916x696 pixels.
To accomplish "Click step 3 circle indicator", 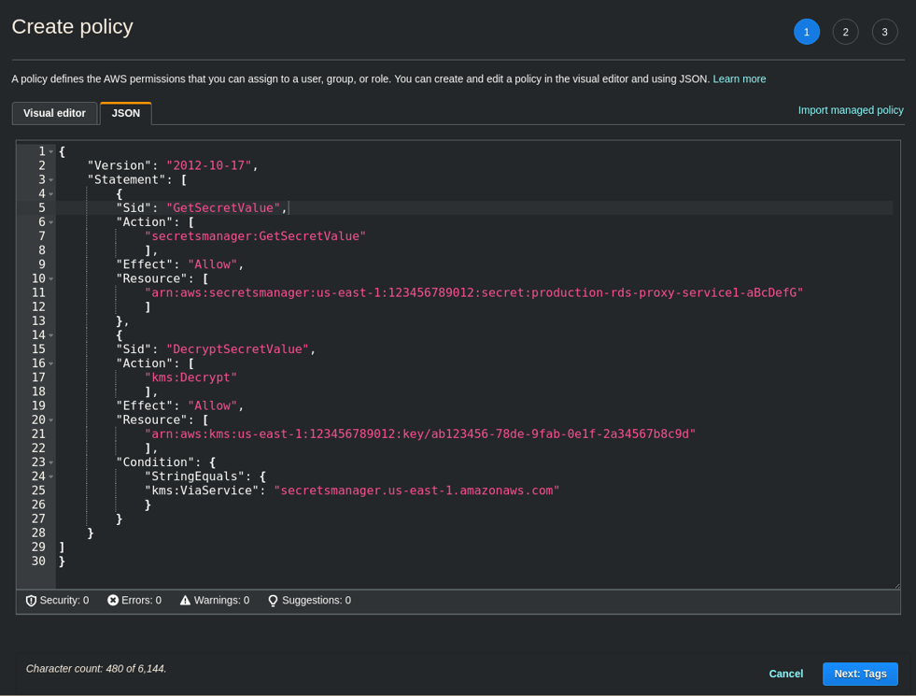I will click(884, 31).
